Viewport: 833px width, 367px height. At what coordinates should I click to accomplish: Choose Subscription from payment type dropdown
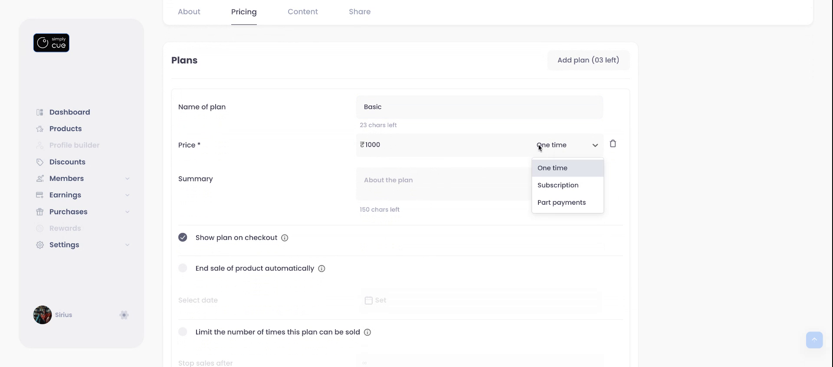tap(558, 185)
